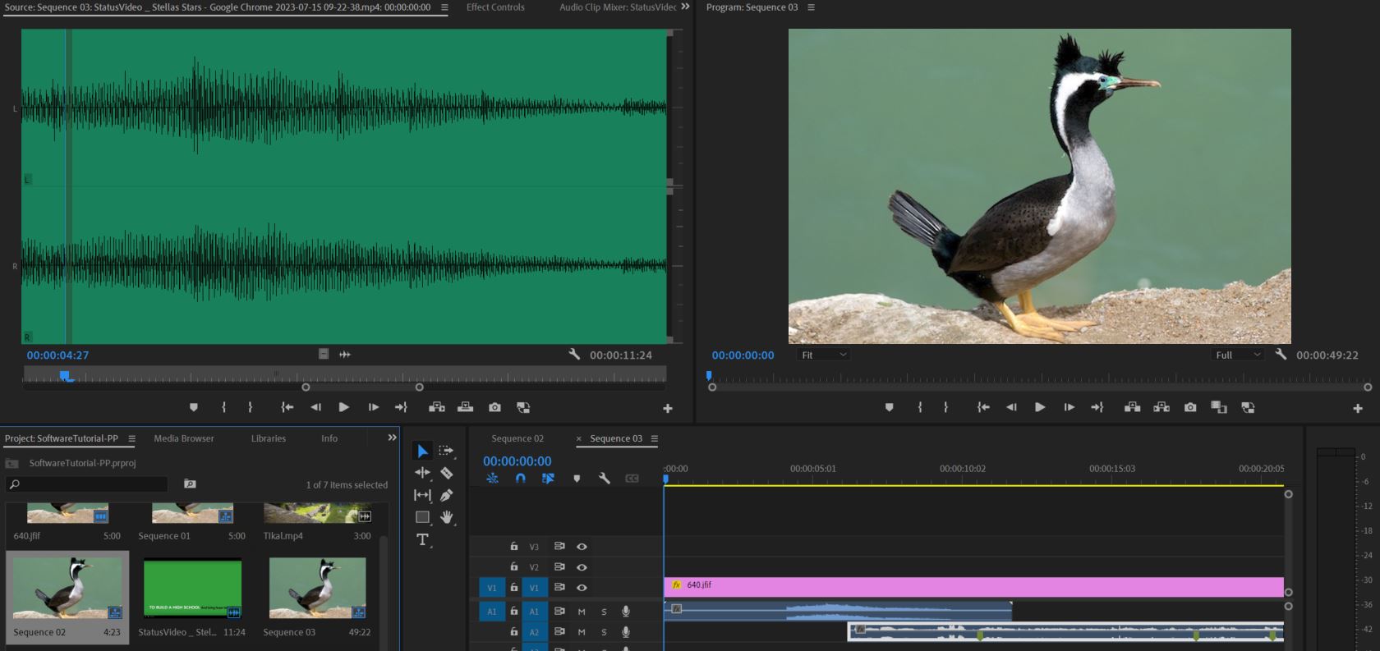Toggle Comparison View in Program monitor
The height and width of the screenshot is (651, 1380).
tap(1219, 407)
